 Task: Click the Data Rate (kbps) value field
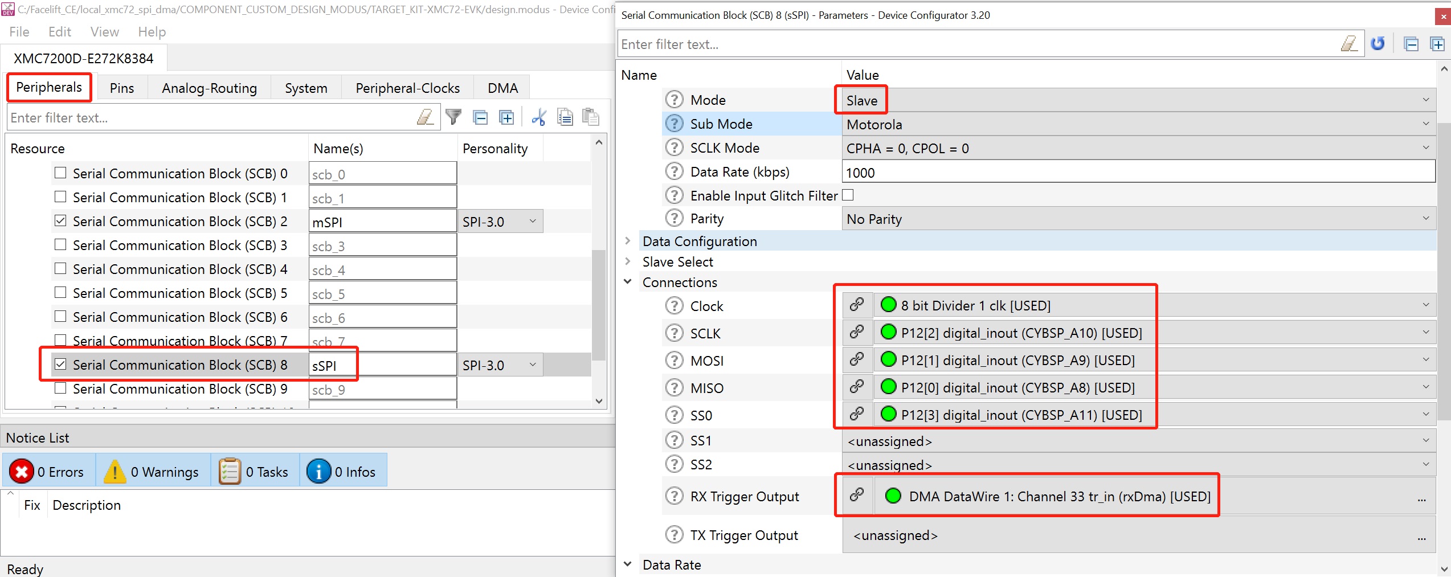pyautogui.click(x=1138, y=172)
